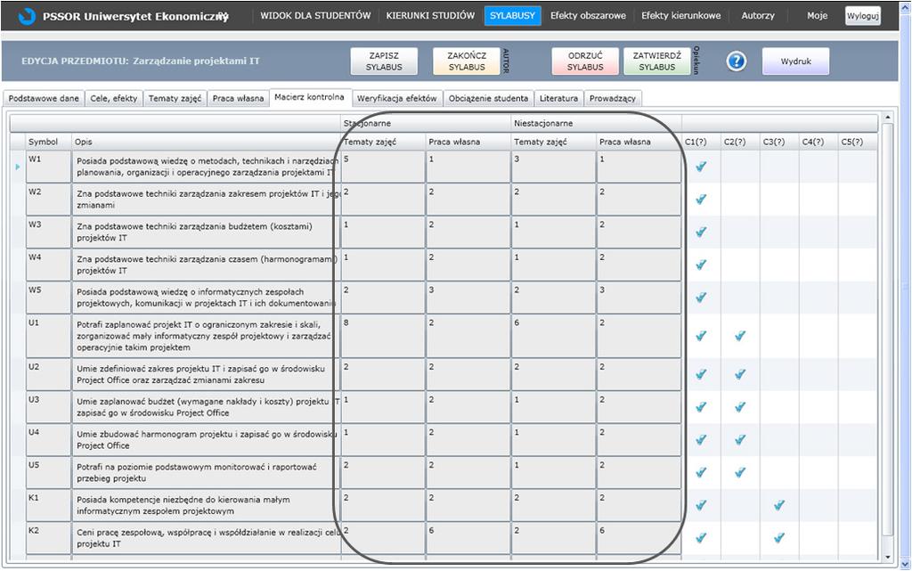Open WIDOK DLA STUDENTÓW menu
This screenshot has height=571, width=912.
pos(315,16)
